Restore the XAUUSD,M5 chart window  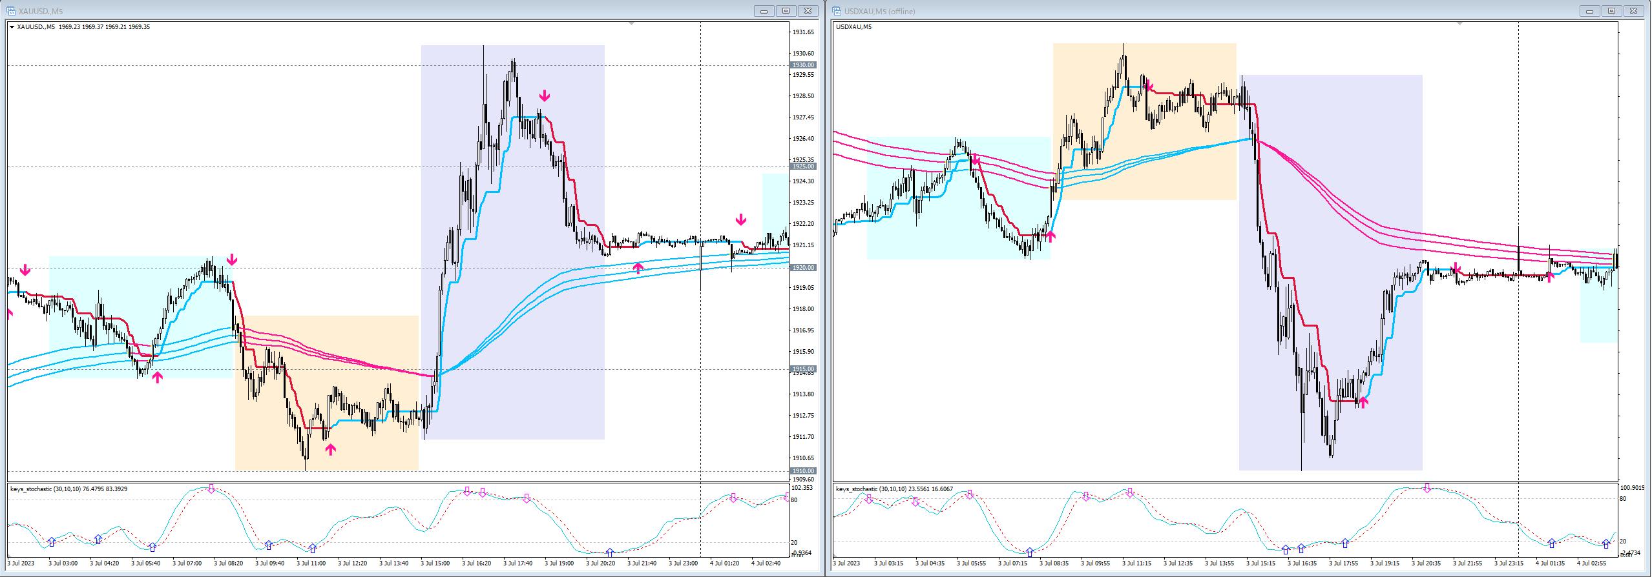pyautogui.click(x=786, y=11)
